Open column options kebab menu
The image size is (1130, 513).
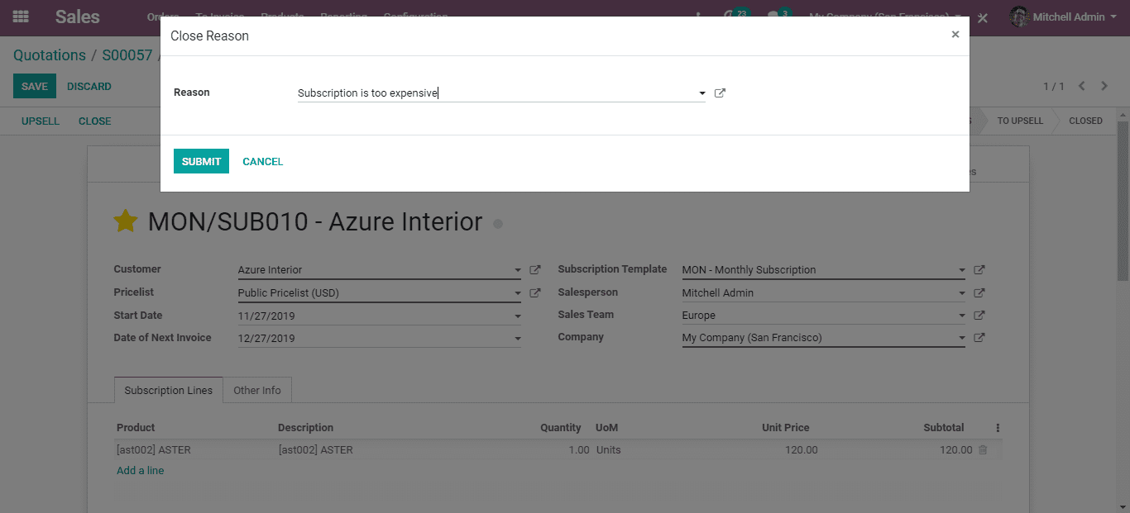tap(998, 428)
